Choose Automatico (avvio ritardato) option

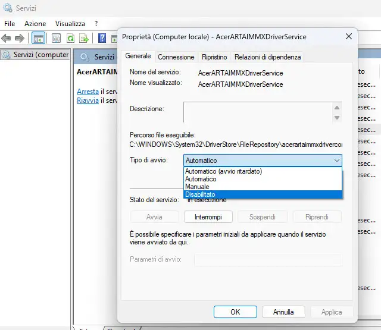tap(263, 171)
